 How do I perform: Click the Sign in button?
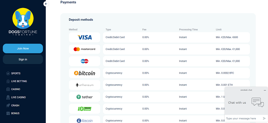tap(23, 59)
